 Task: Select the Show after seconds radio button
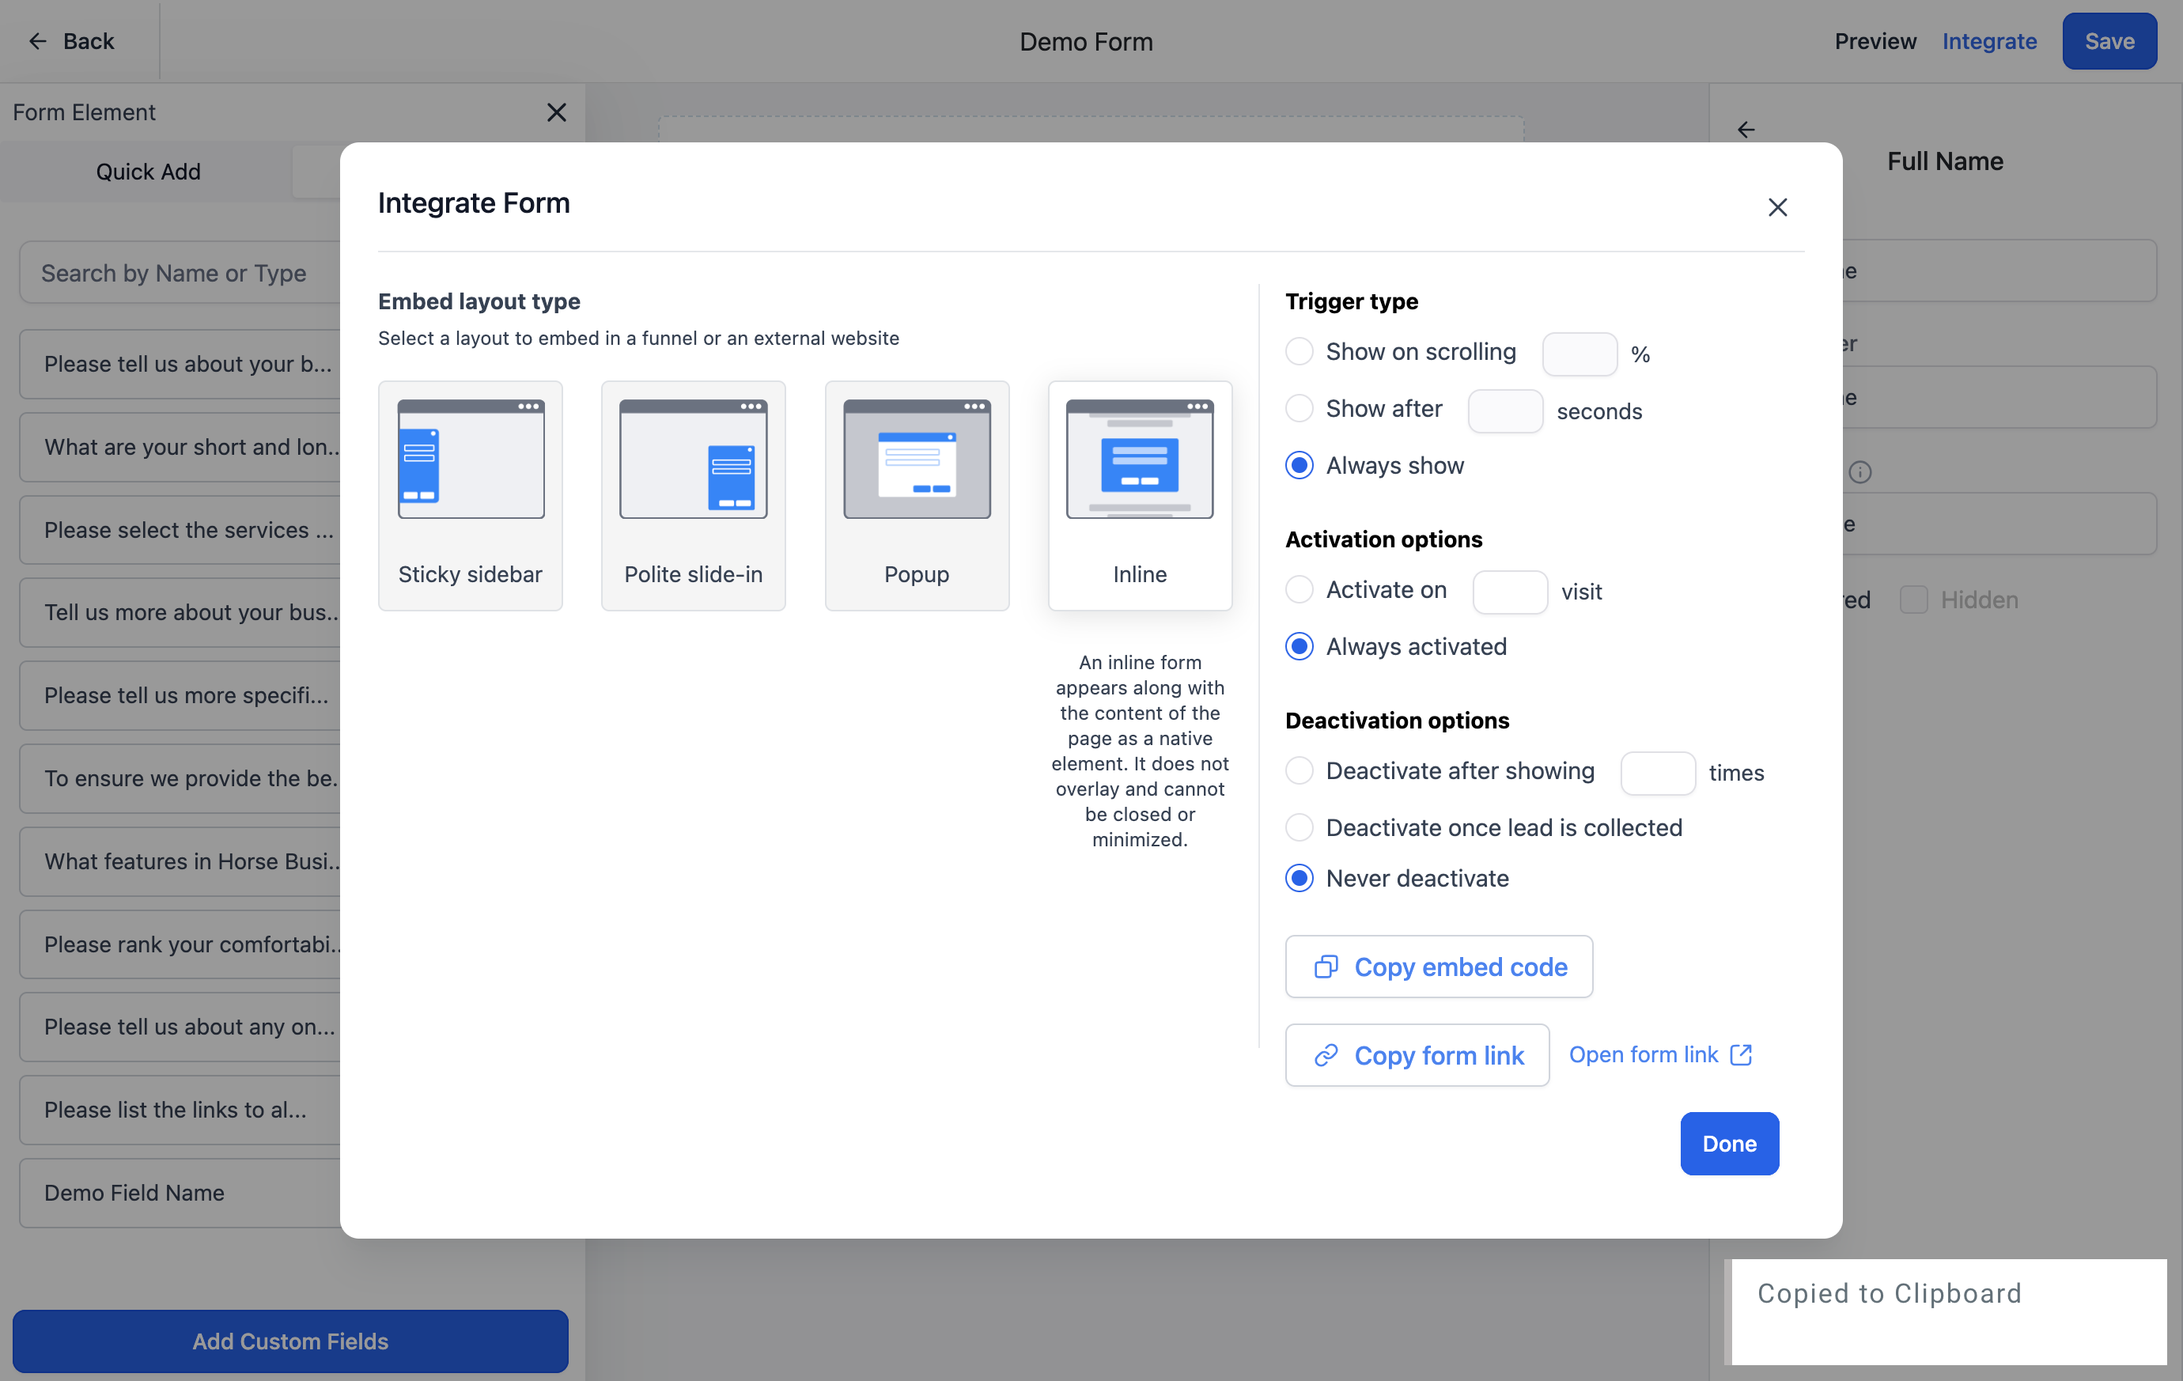(x=1299, y=409)
